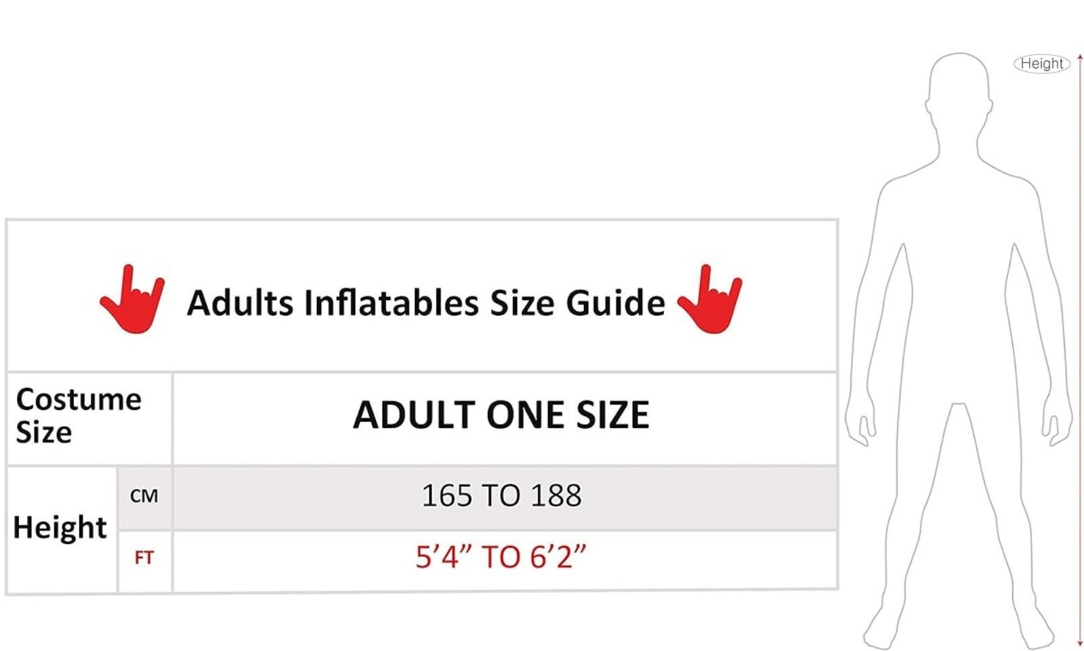This screenshot has width=1084, height=651.
Task: Click the CM unit label
Action: point(144,497)
